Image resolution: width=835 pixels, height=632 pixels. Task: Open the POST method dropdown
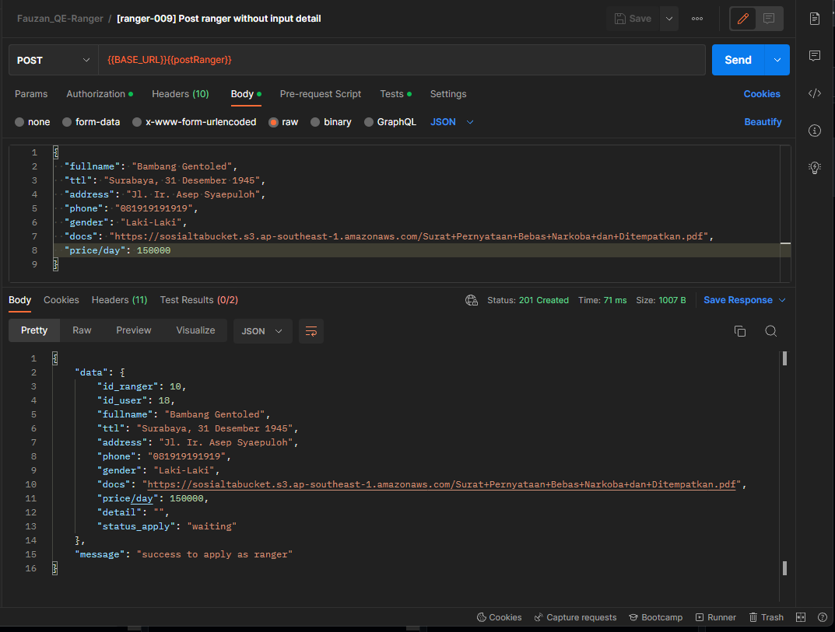[52, 59]
